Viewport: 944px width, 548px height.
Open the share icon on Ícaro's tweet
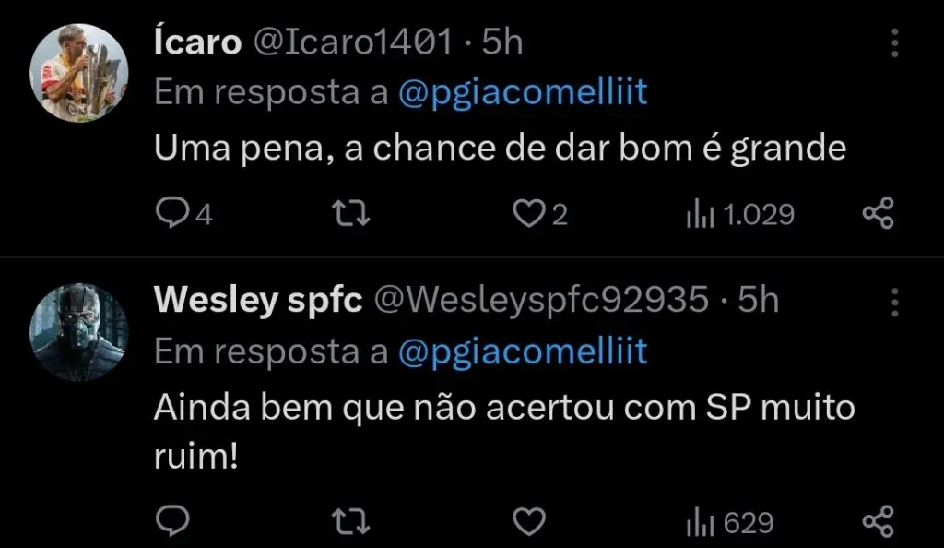click(878, 213)
